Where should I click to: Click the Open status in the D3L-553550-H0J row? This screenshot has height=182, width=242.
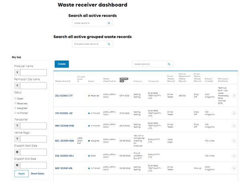click(x=92, y=156)
